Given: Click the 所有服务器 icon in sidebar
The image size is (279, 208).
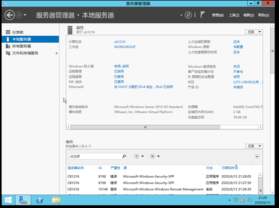Looking at the screenshot, I should pos(8,46).
